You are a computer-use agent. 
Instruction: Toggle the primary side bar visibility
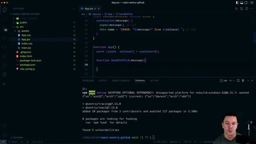(x=237, y=3)
